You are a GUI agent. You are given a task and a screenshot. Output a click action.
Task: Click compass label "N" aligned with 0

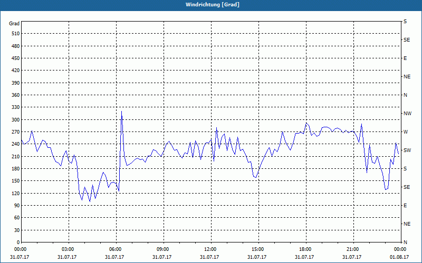pos(405,242)
